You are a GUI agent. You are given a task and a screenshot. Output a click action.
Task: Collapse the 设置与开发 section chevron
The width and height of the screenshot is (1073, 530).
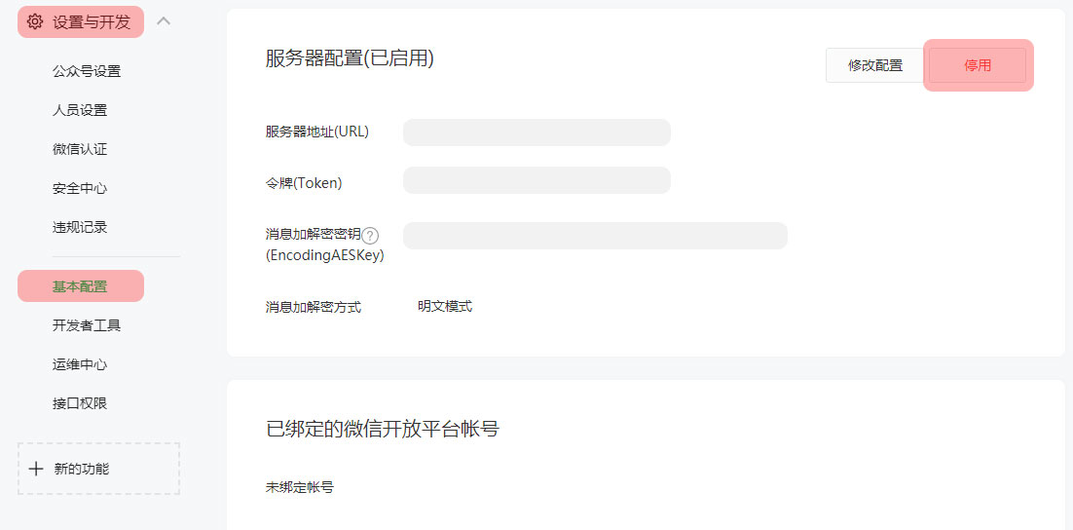(164, 20)
